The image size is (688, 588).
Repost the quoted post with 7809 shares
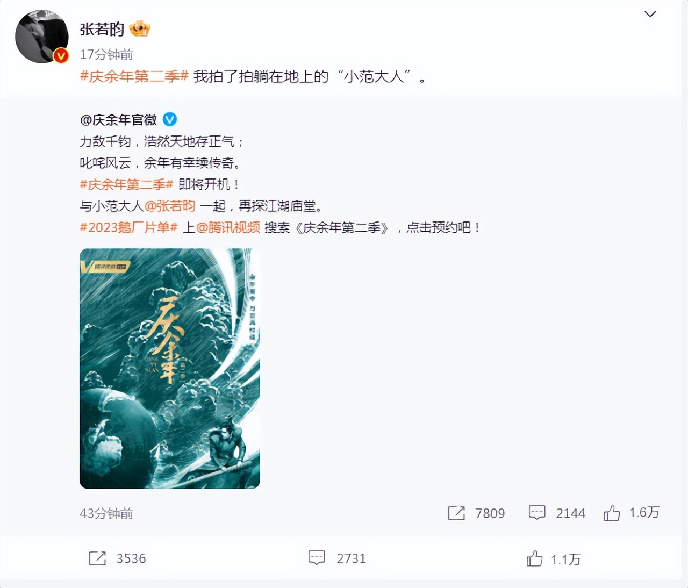tap(476, 513)
